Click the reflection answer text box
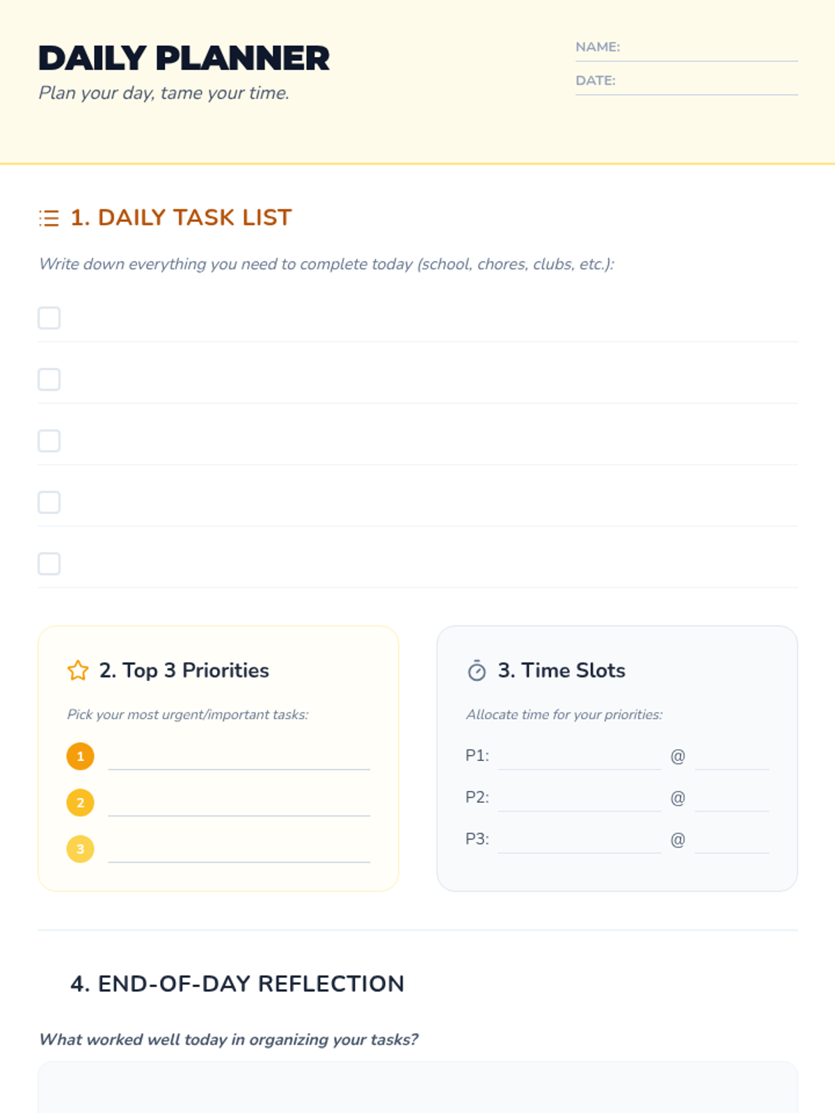The width and height of the screenshot is (835, 1113). coord(417,1087)
